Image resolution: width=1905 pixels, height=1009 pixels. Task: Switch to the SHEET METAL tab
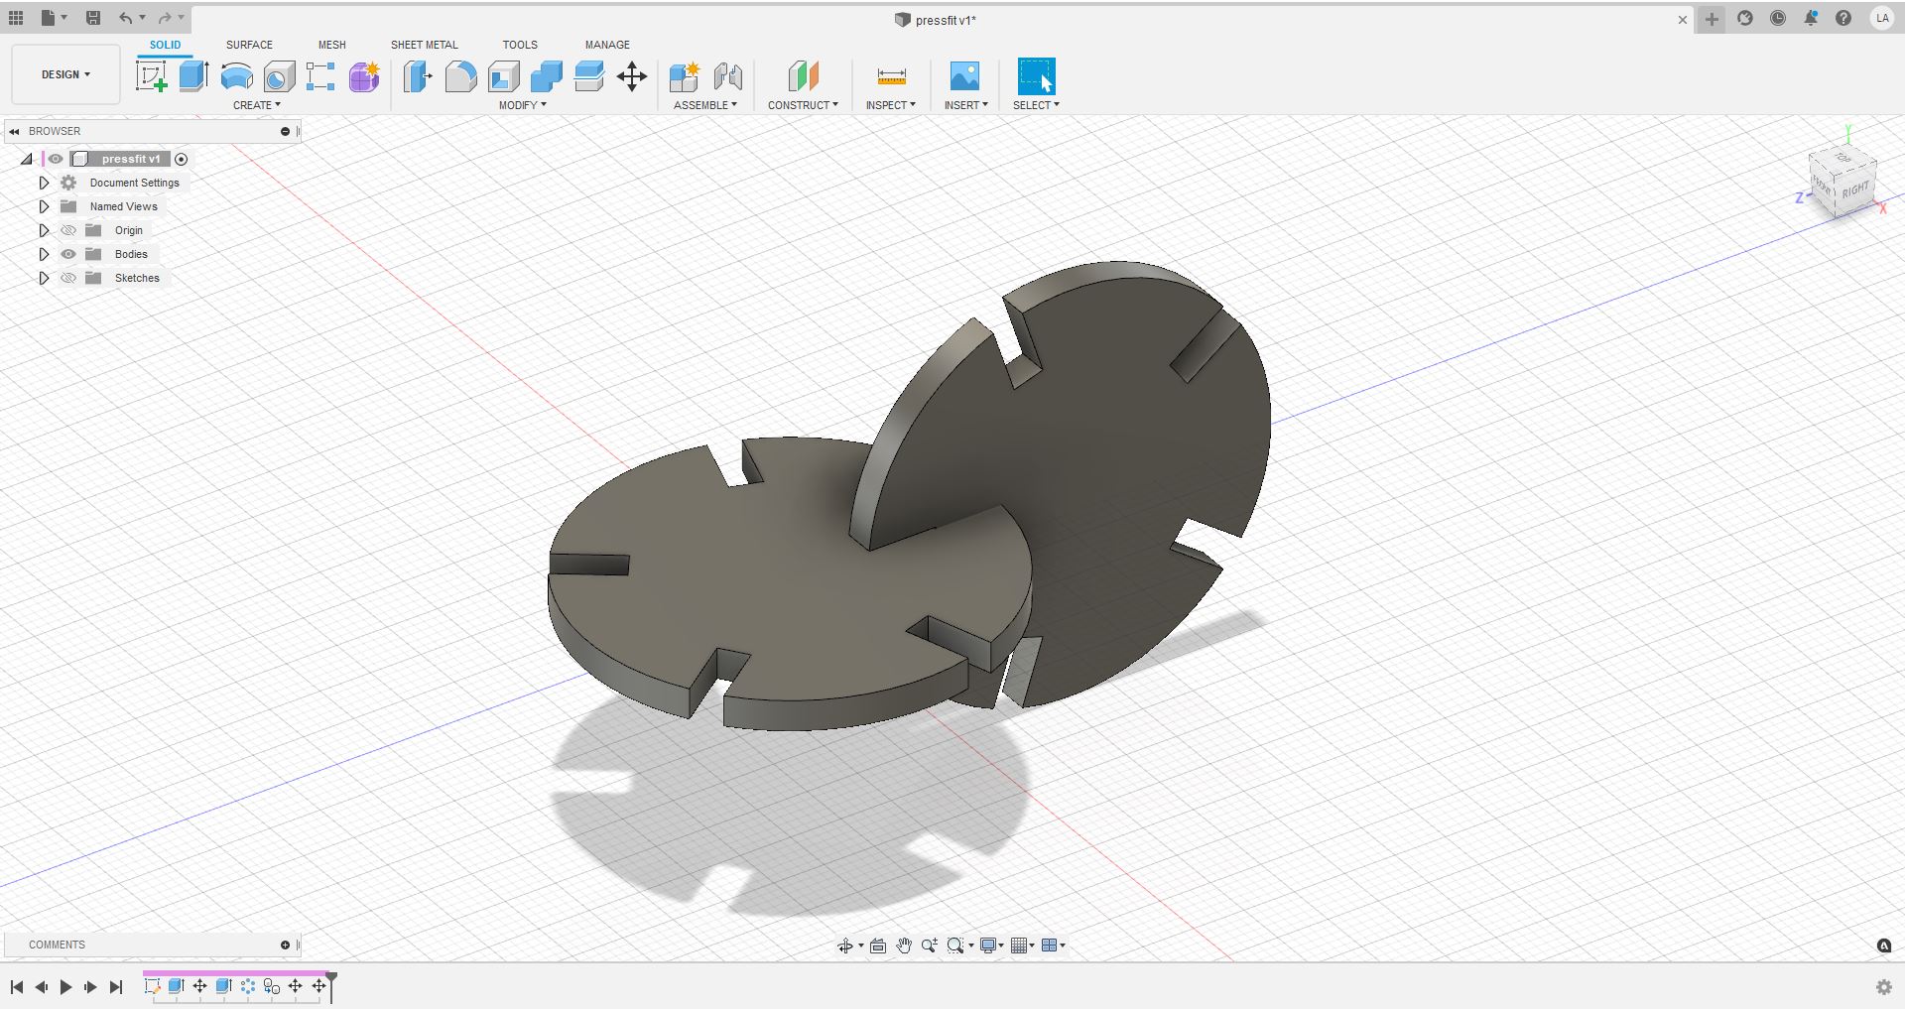pyautogui.click(x=424, y=45)
